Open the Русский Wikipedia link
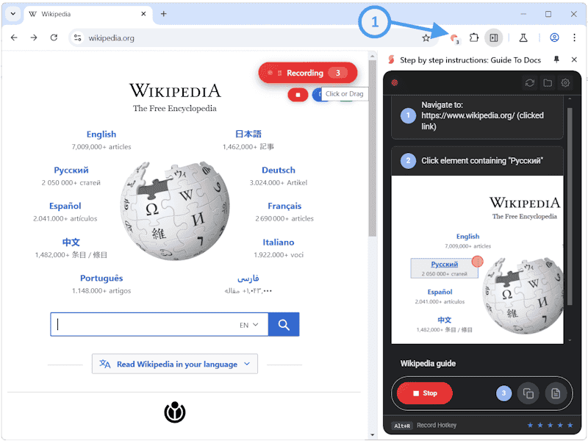The width and height of the screenshot is (588, 441). [71, 171]
